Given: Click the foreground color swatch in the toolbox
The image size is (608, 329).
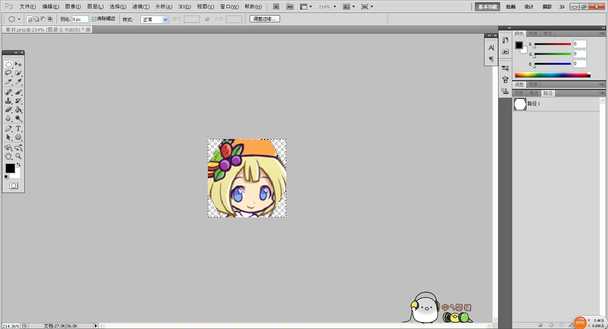Looking at the screenshot, I should click(x=10, y=168).
